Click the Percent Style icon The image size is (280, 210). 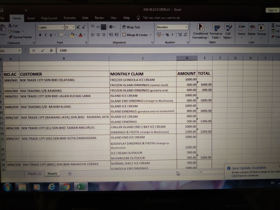pos(167,34)
